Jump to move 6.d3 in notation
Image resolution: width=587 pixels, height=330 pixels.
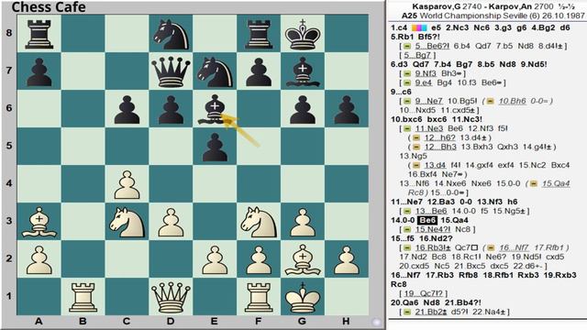tap(399, 64)
